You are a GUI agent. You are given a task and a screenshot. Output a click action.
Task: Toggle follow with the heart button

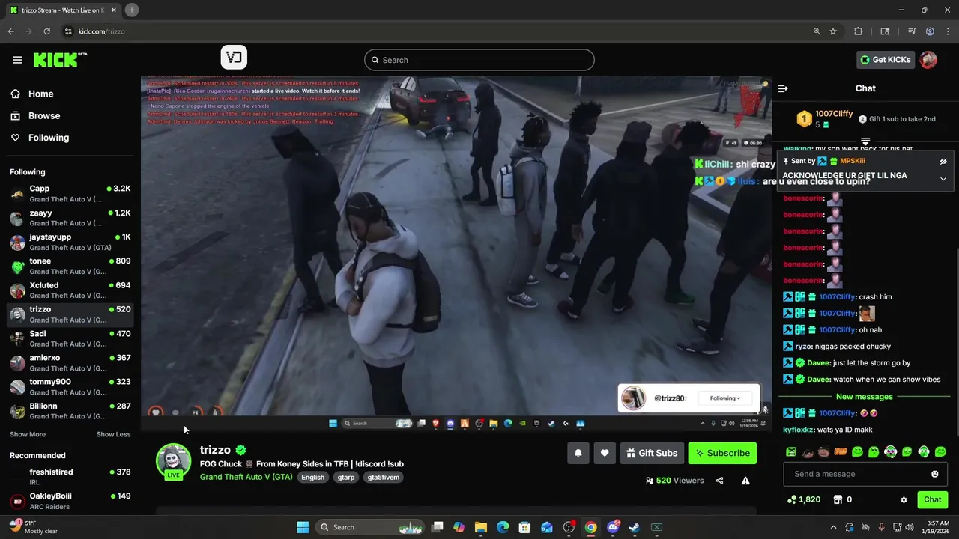(x=605, y=453)
